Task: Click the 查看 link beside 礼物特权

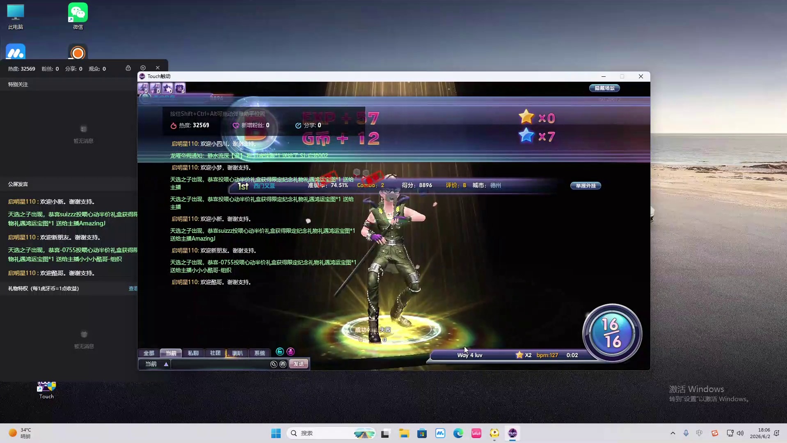Action: pos(133,289)
